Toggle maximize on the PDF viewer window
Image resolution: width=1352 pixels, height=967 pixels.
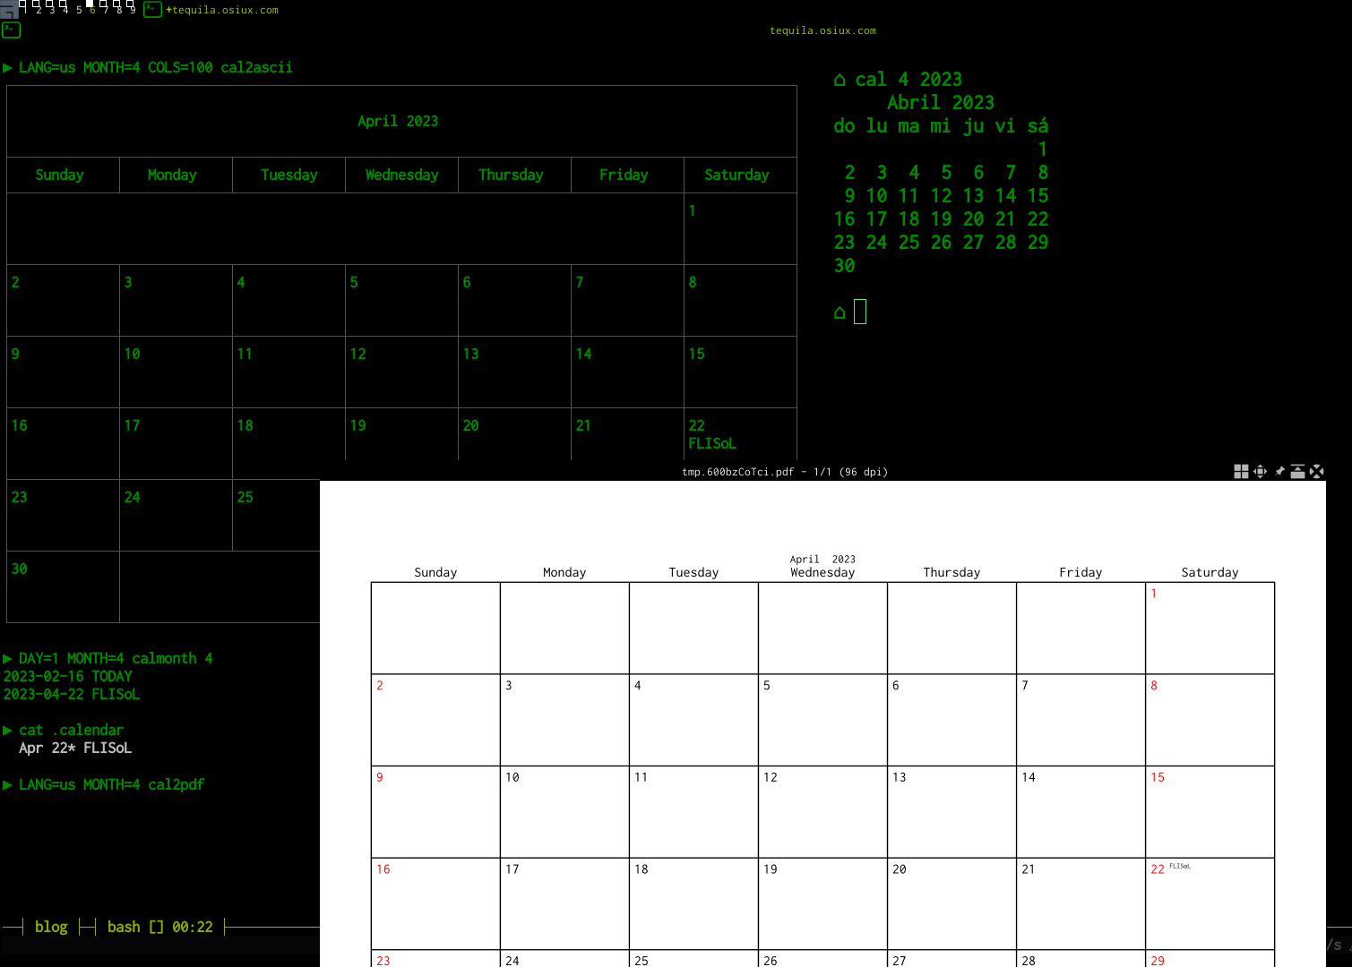pyautogui.click(x=1260, y=471)
